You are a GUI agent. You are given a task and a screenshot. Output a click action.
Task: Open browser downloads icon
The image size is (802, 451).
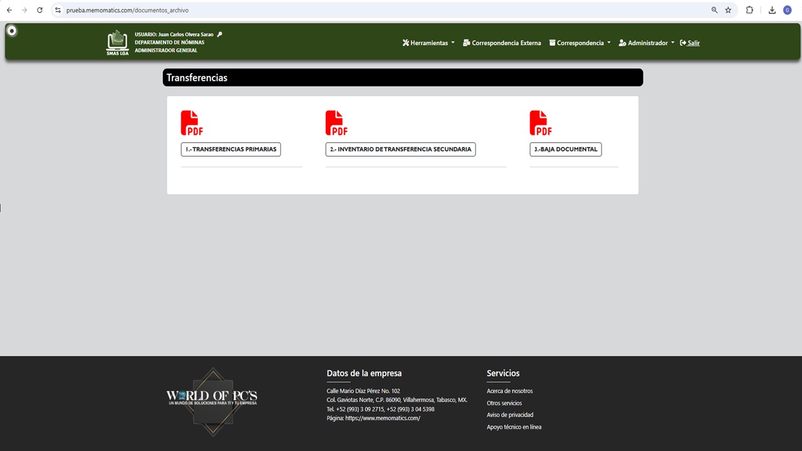pyautogui.click(x=772, y=10)
